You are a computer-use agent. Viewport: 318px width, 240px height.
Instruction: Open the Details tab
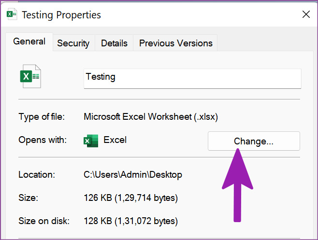(x=114, y=43)
